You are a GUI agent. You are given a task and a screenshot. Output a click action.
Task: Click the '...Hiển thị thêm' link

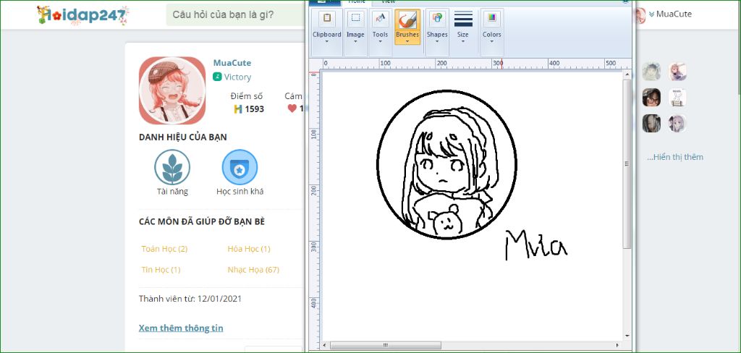[675, 157]
